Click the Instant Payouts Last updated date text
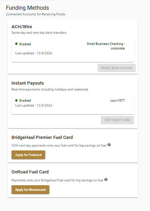Image resolution: width=150 pixels, height=211 pixels. [x=34, y=105]
